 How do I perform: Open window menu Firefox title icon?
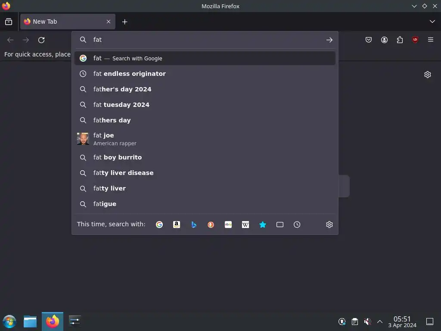click(6, 6)
